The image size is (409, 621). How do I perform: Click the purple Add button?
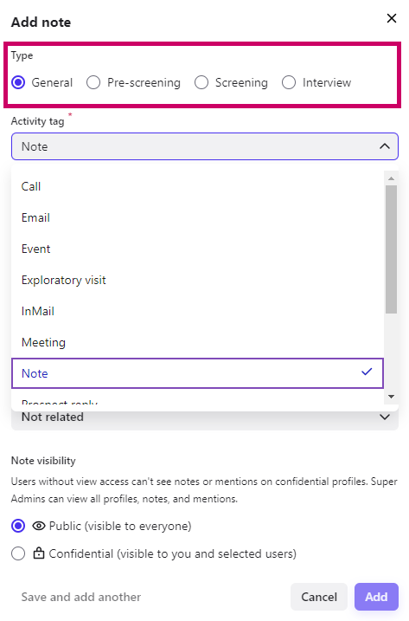point(376,597)
